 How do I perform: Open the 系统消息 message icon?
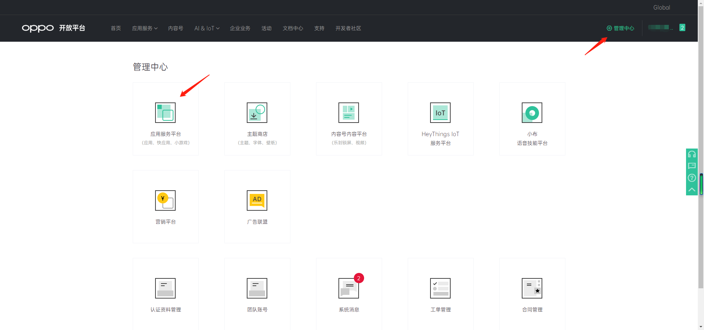coord(349,288)
